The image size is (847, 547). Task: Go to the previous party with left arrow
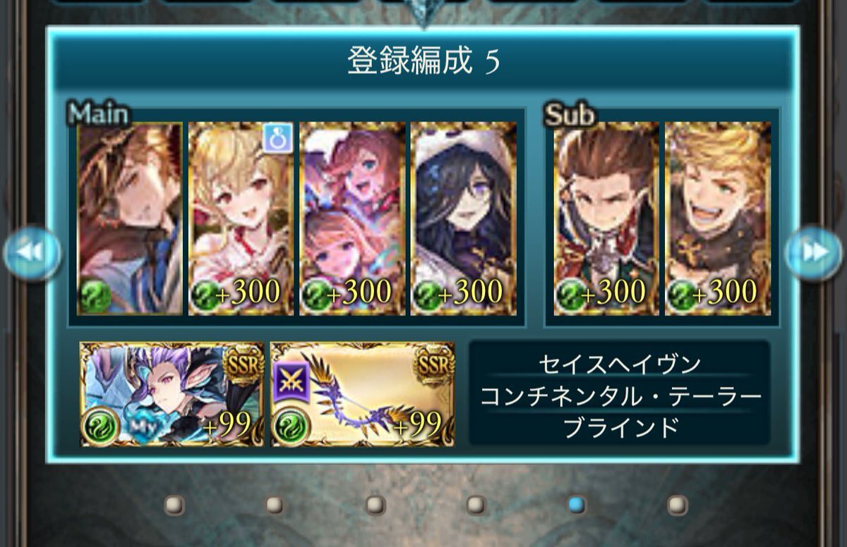(x=32, y=254)
